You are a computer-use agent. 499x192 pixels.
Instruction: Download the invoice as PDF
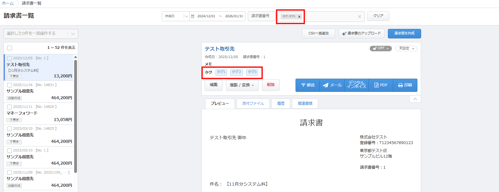click(380, 85)
